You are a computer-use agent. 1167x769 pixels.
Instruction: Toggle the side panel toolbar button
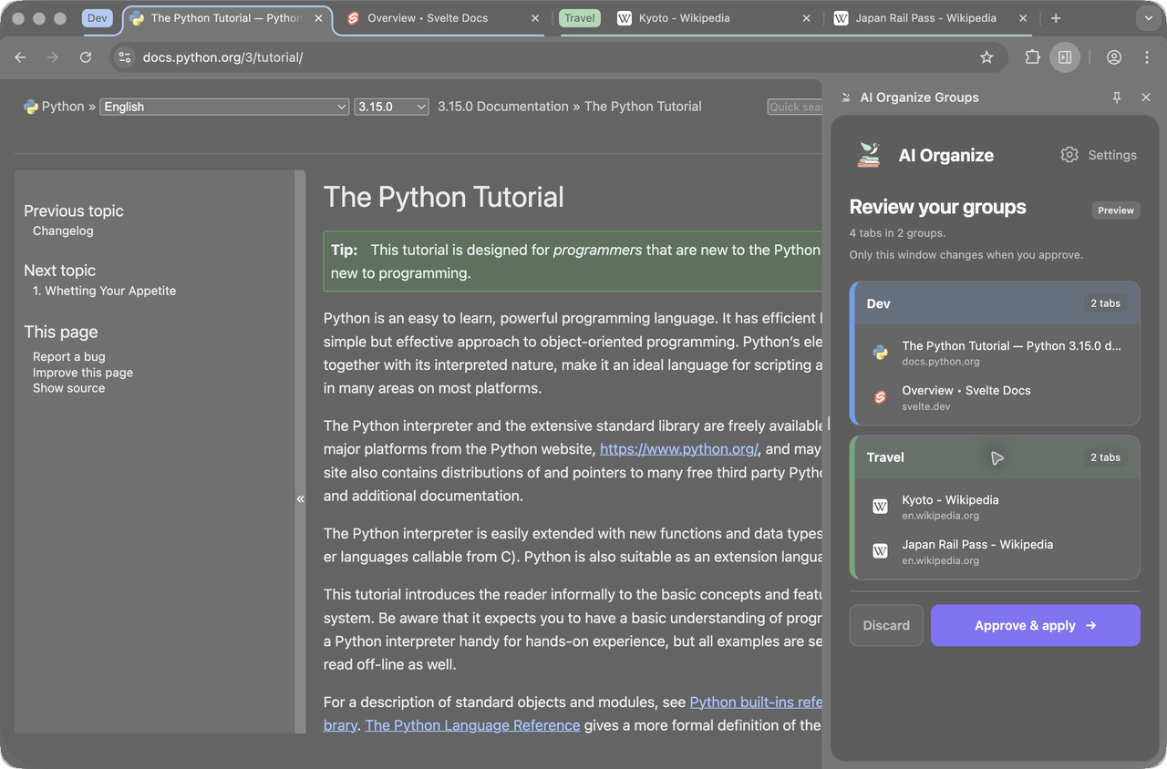[1065, 57]
